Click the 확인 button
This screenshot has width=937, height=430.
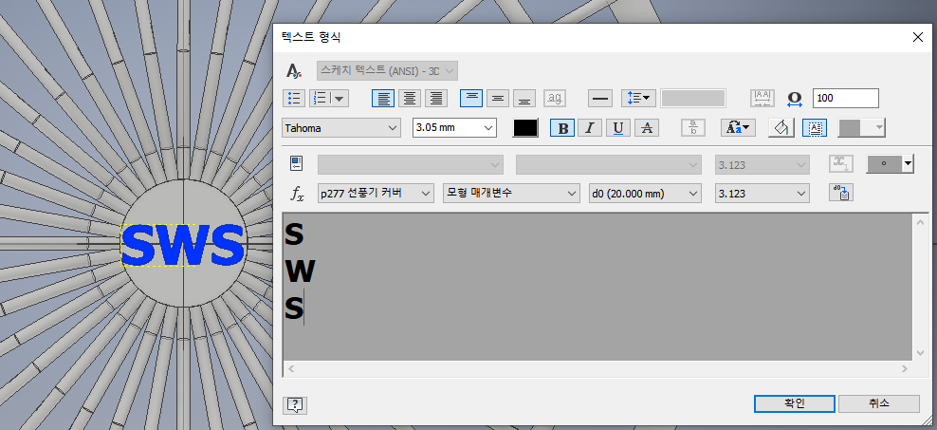coord(795,403)
